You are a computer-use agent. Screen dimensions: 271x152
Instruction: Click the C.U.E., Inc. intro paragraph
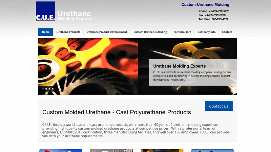[136, 130]
